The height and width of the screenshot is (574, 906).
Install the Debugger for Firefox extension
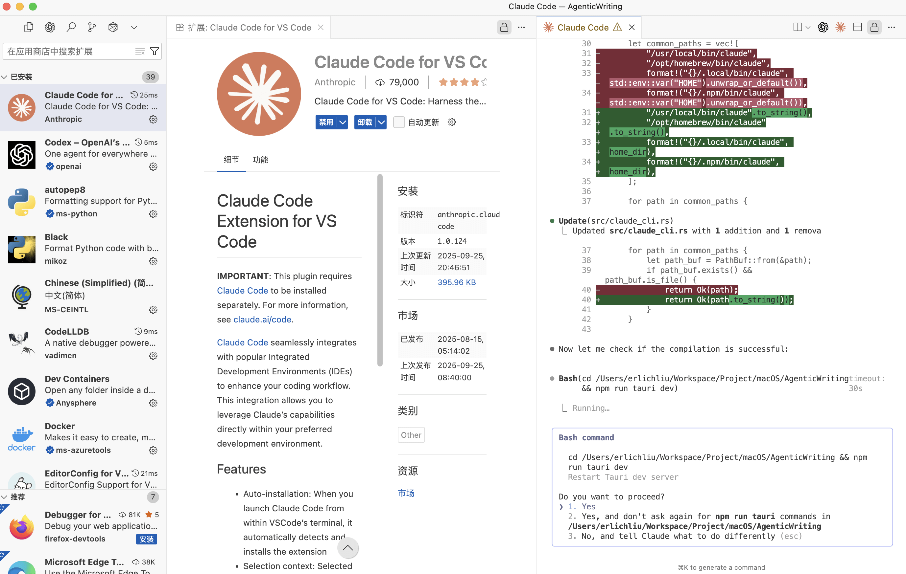146,539
